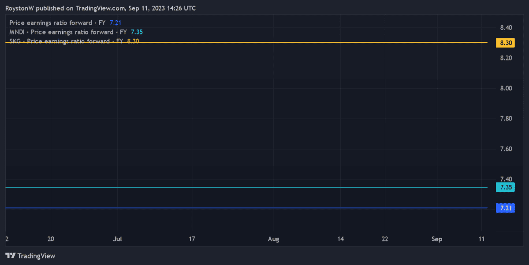Select the SKG price earnings legend entry

click(74, 41)
